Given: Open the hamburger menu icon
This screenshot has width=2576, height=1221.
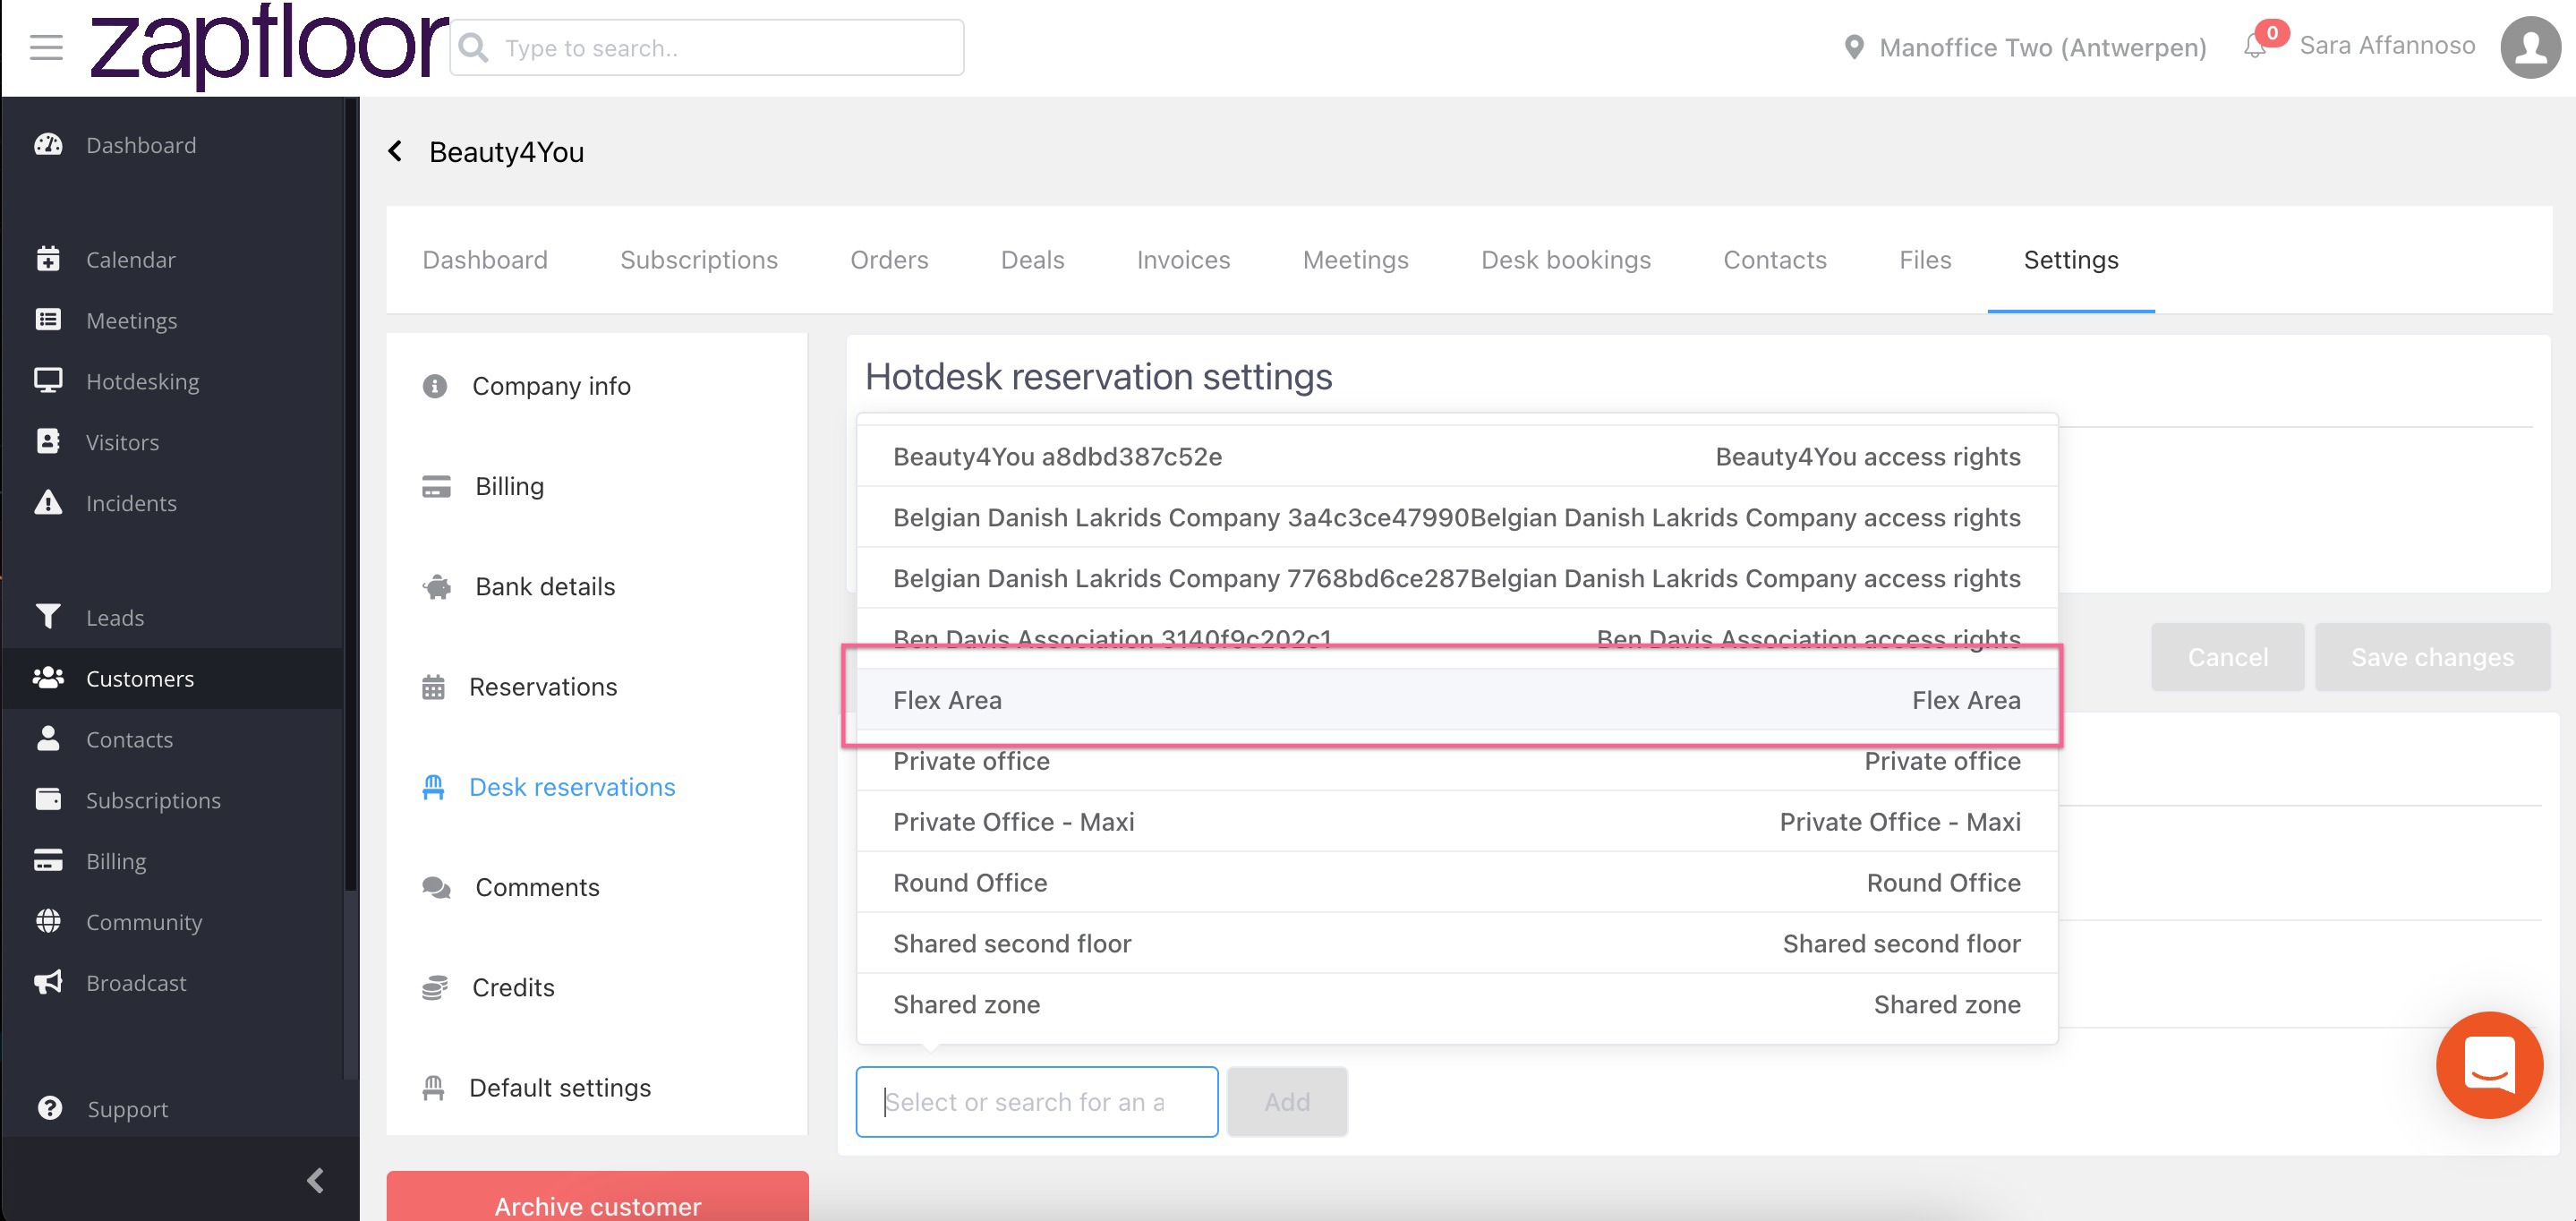Looking at the screenshot, I should pos(46,47).
